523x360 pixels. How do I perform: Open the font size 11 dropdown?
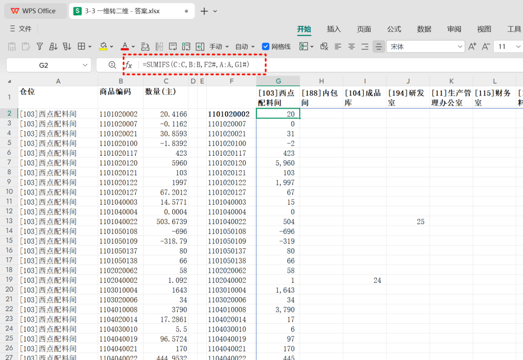point(518,46)
